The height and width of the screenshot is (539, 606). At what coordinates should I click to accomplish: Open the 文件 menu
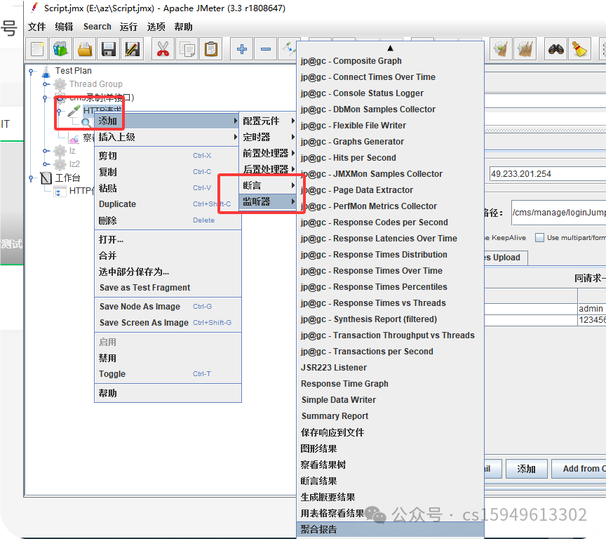36,27
